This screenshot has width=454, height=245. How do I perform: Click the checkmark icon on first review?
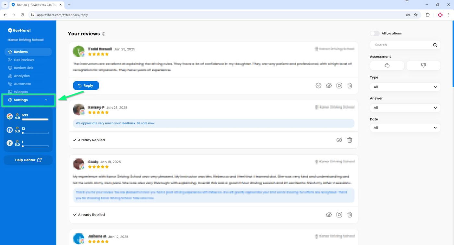(x=318, y=86)
